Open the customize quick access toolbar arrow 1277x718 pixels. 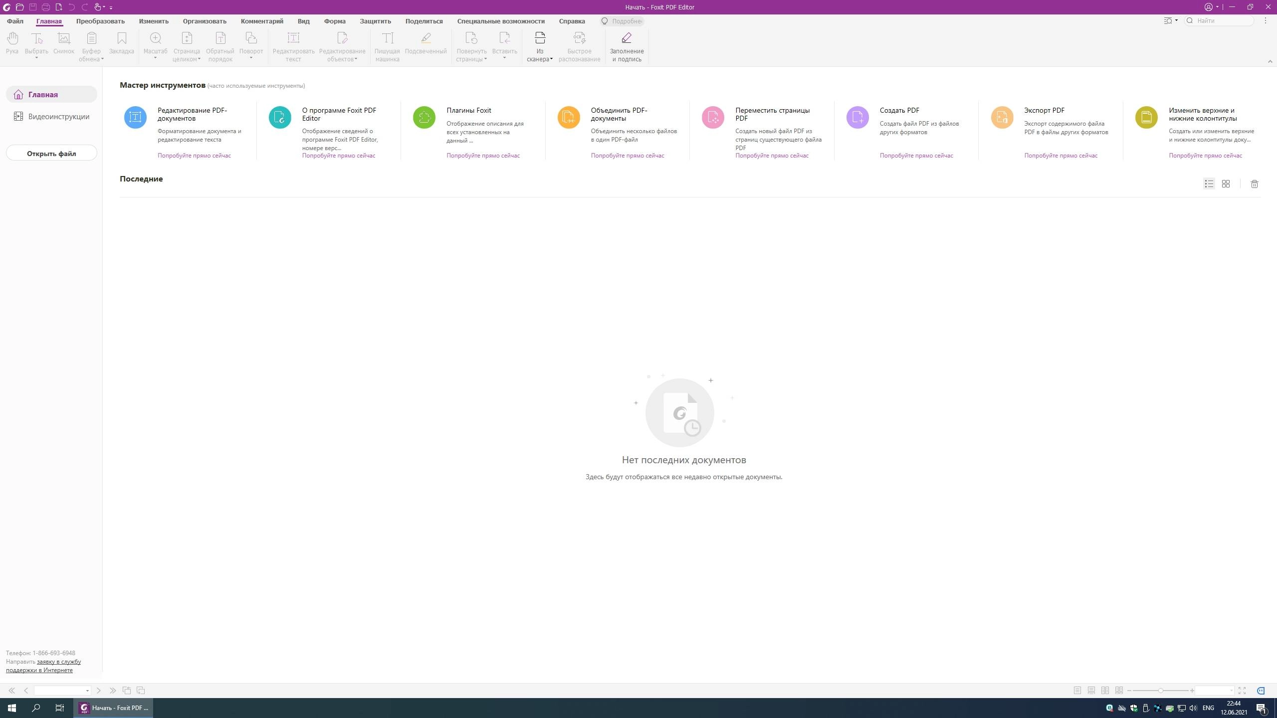click(x=111, y=7)
